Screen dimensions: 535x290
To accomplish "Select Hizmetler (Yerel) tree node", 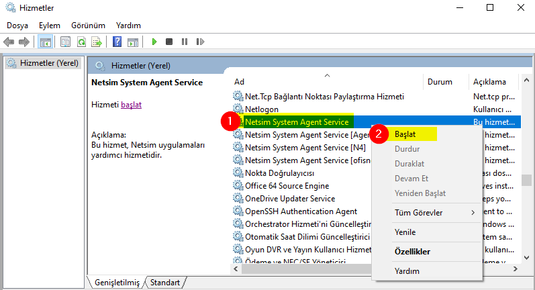I will [43, 63].
